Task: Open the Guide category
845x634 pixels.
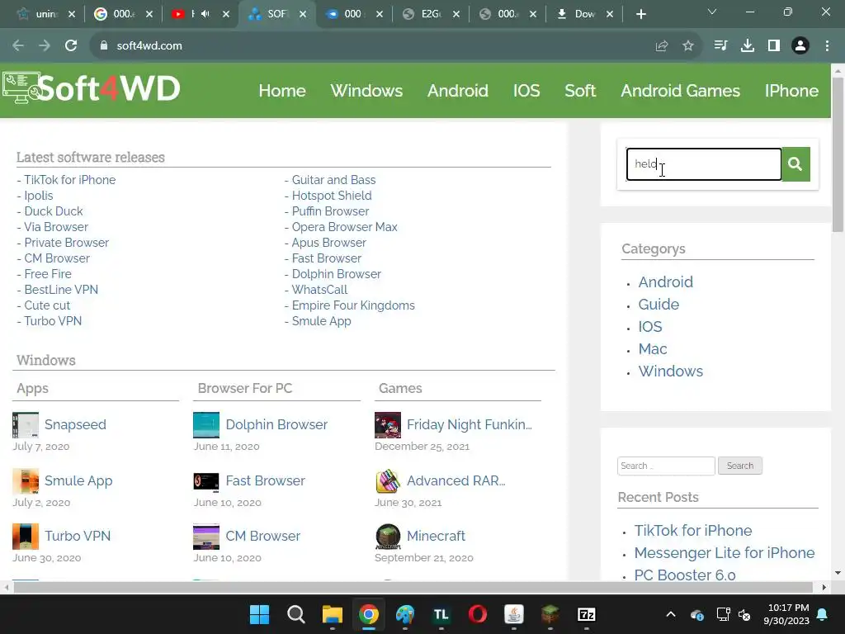Action: click(x=659, y=304)
